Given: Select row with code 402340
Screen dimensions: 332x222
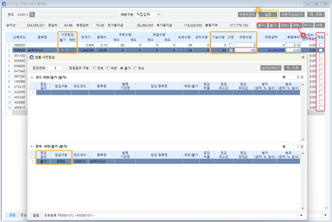Looking at the screenshot, I should 19,97.
